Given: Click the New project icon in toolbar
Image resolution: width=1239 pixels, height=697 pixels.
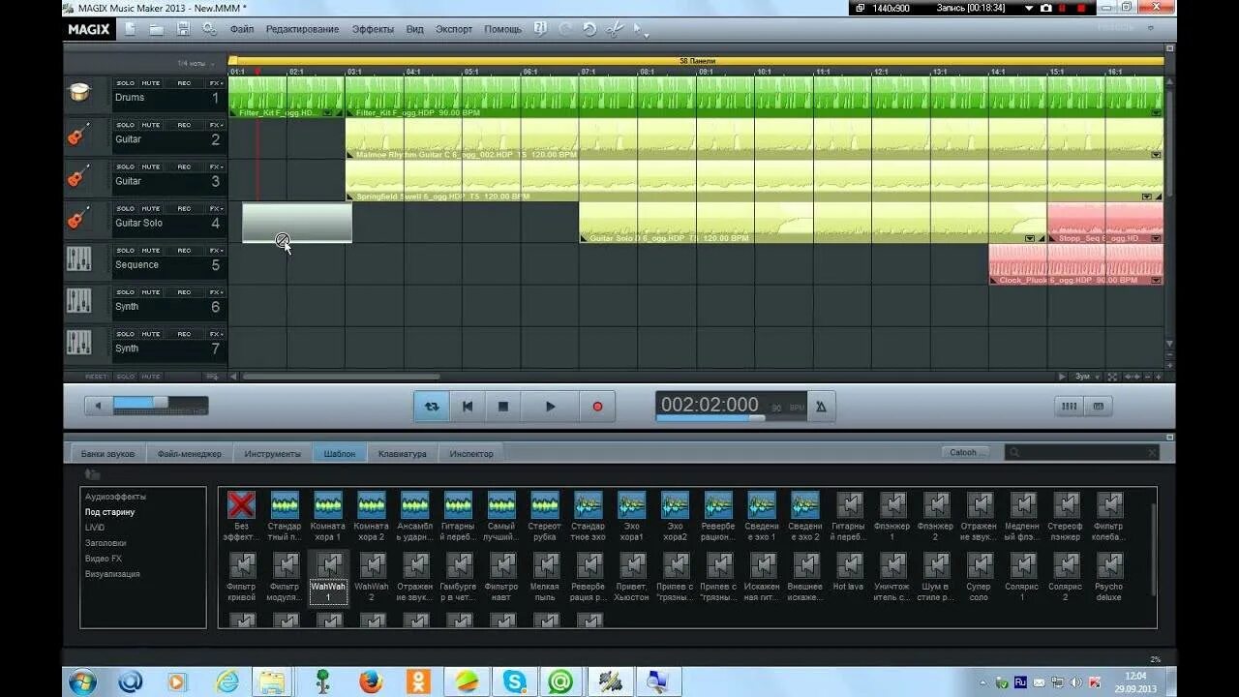Looking at the screenshot, I should click(x=131, y=29).
